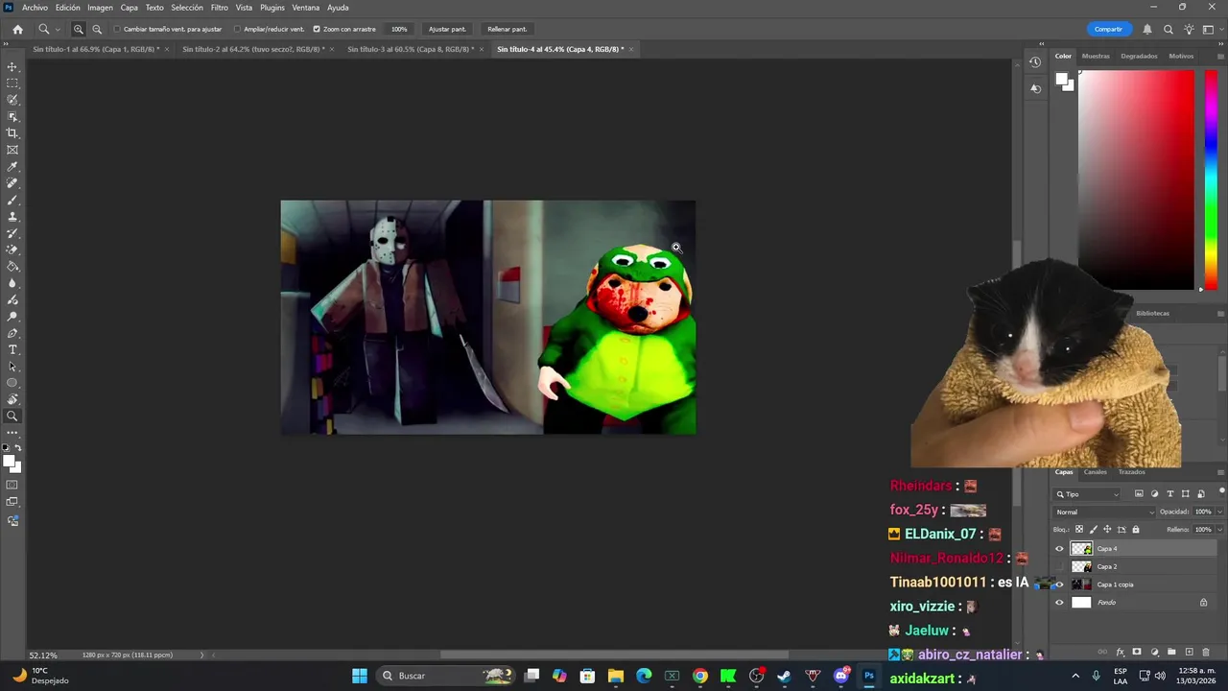Open the Opacidad value dropdown arrow
The image size is (1228, 691).
(1219, 512)
